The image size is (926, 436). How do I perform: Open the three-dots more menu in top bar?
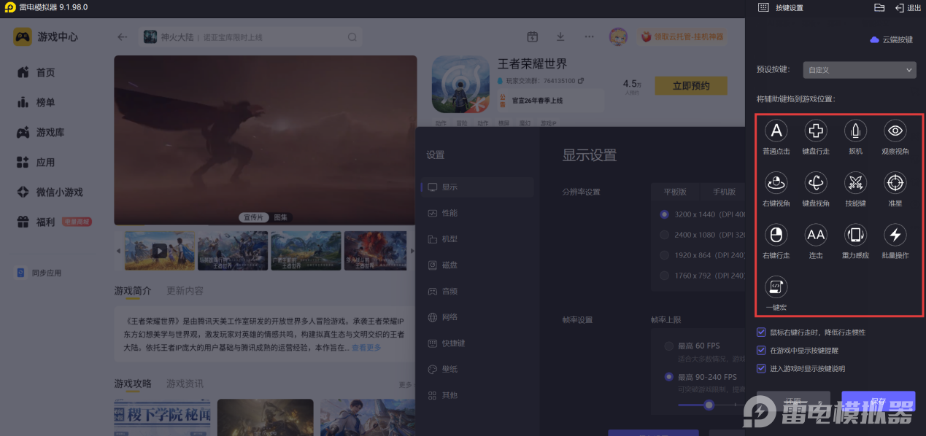[589, 37]
